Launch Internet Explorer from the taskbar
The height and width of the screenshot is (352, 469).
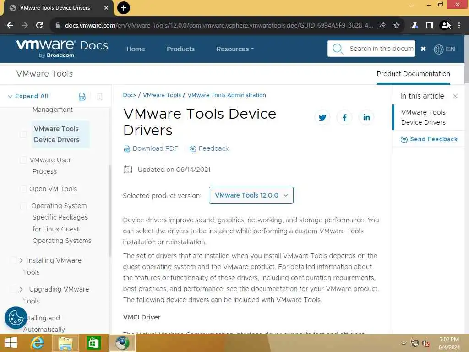[38, 343]
